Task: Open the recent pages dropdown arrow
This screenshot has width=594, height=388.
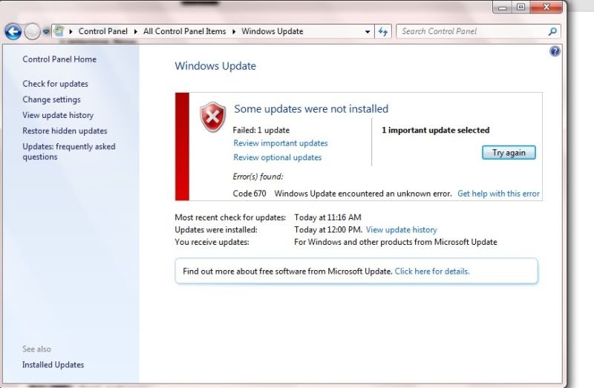Action: (x=46, y=32)
